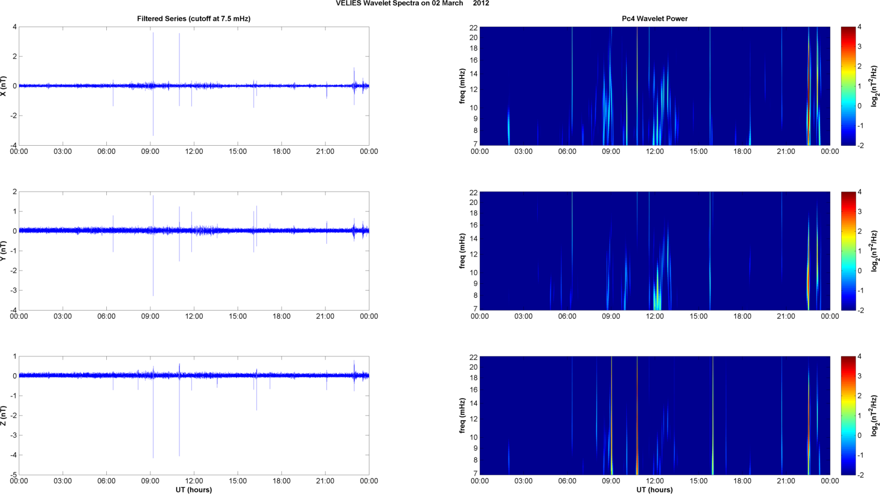
Task: Click the '1' tick atop the Z series axis
Action: coord(15,356)
